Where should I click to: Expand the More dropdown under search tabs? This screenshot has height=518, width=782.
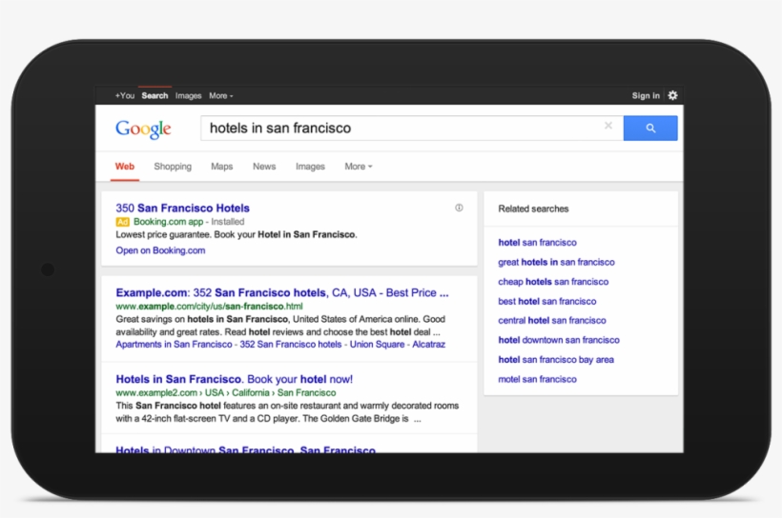tap(358, 167)
